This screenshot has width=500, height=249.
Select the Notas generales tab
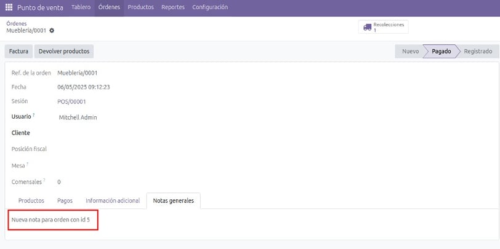click(174, 200)
